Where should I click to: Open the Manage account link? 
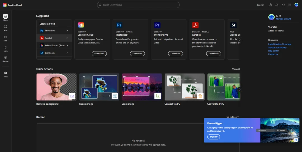(283, 19)
